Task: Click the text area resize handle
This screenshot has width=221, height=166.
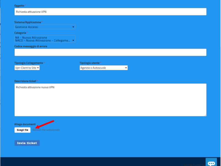Action: [205, 115]
